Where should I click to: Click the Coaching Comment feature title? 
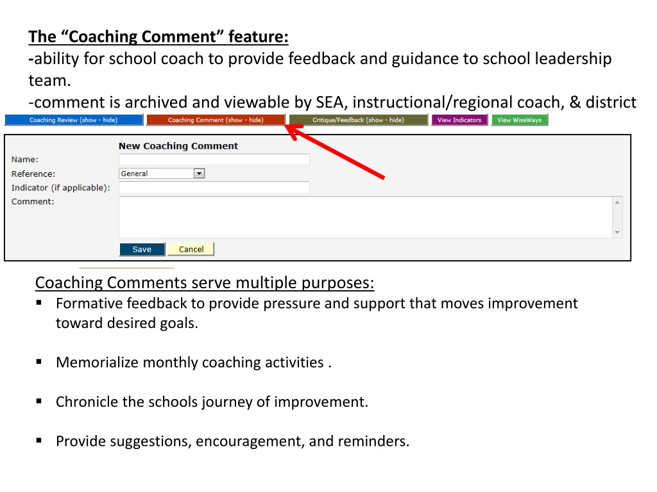pos(158,37)
